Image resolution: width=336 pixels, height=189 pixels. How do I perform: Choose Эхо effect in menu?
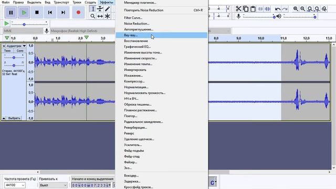click(162, 168)
